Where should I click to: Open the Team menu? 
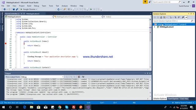(44, 6)
